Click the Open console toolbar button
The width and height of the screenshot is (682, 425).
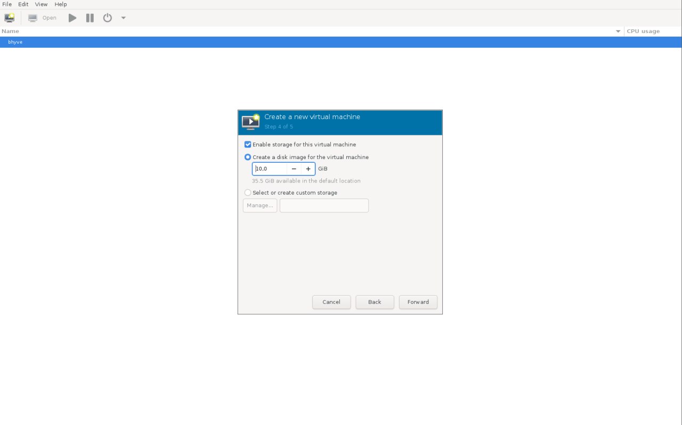43,18
